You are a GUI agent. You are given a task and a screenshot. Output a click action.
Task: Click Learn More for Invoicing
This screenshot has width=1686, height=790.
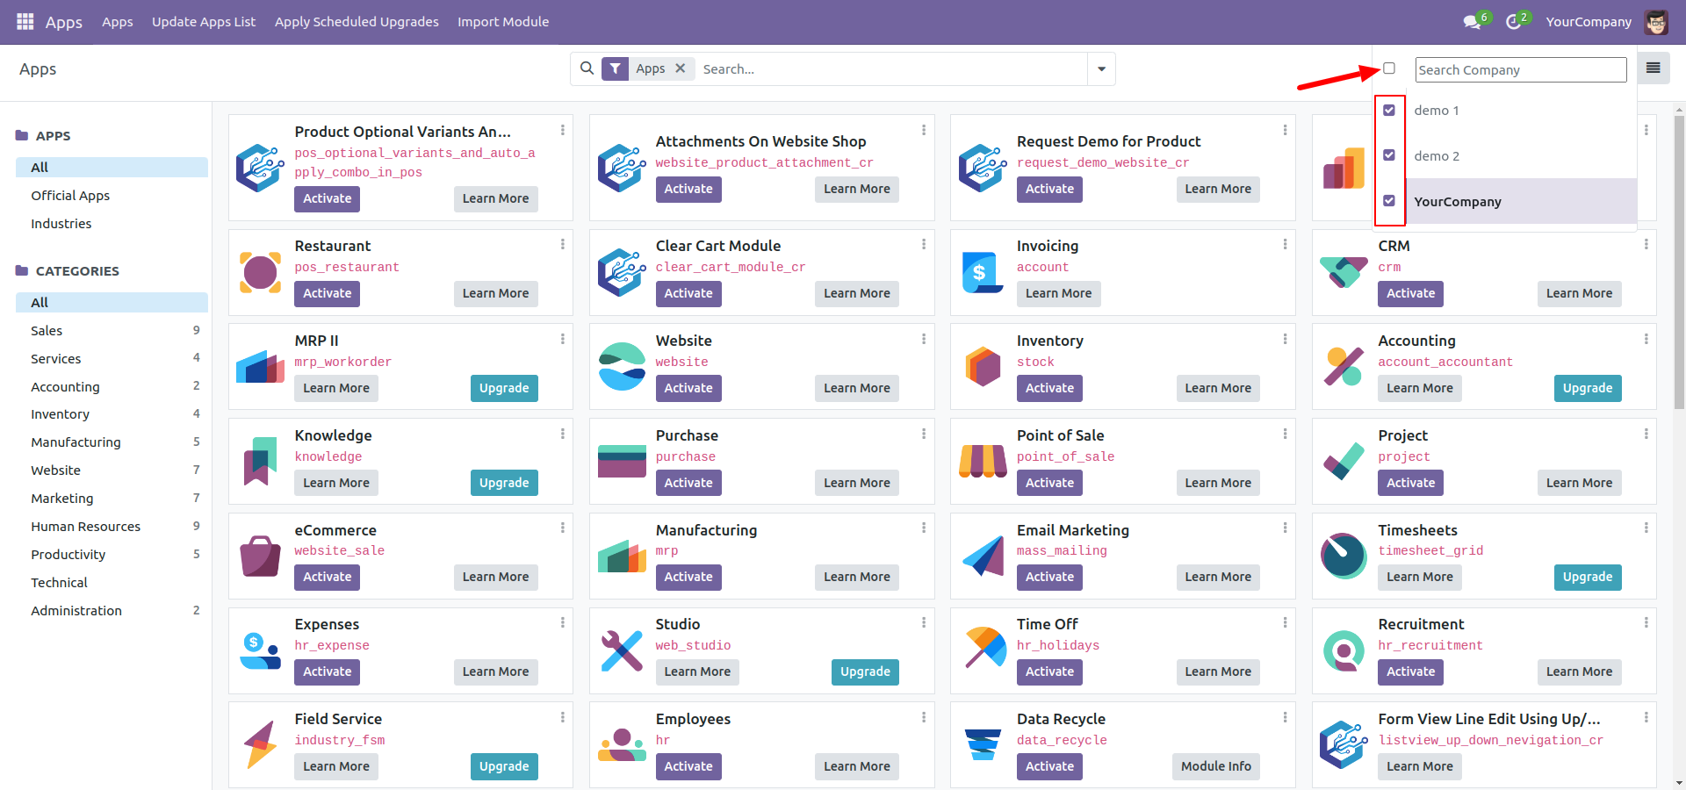click(1058, 293)
